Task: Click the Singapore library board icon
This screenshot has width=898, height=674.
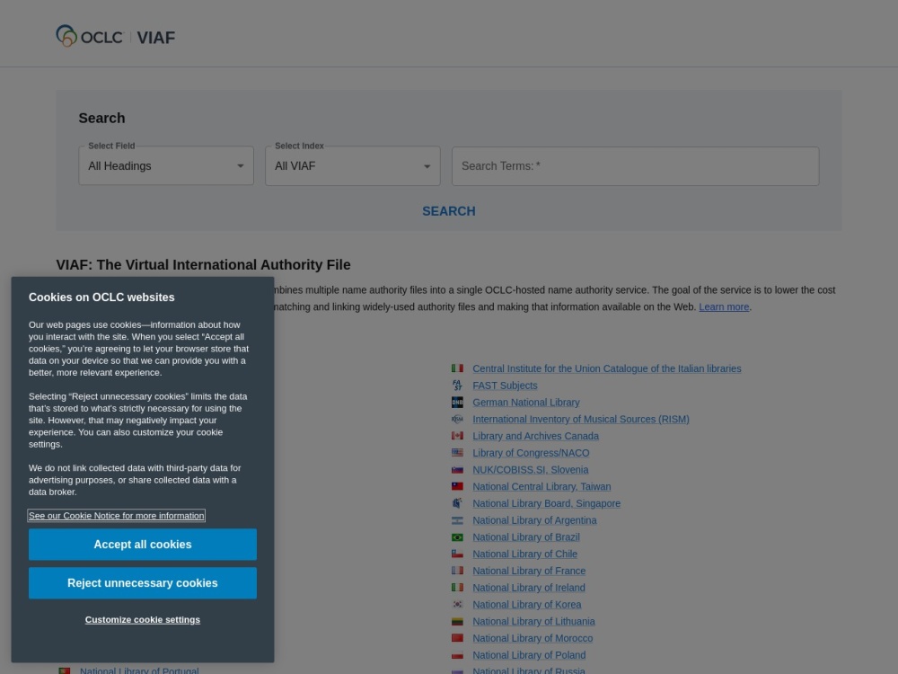Action: 457,503
